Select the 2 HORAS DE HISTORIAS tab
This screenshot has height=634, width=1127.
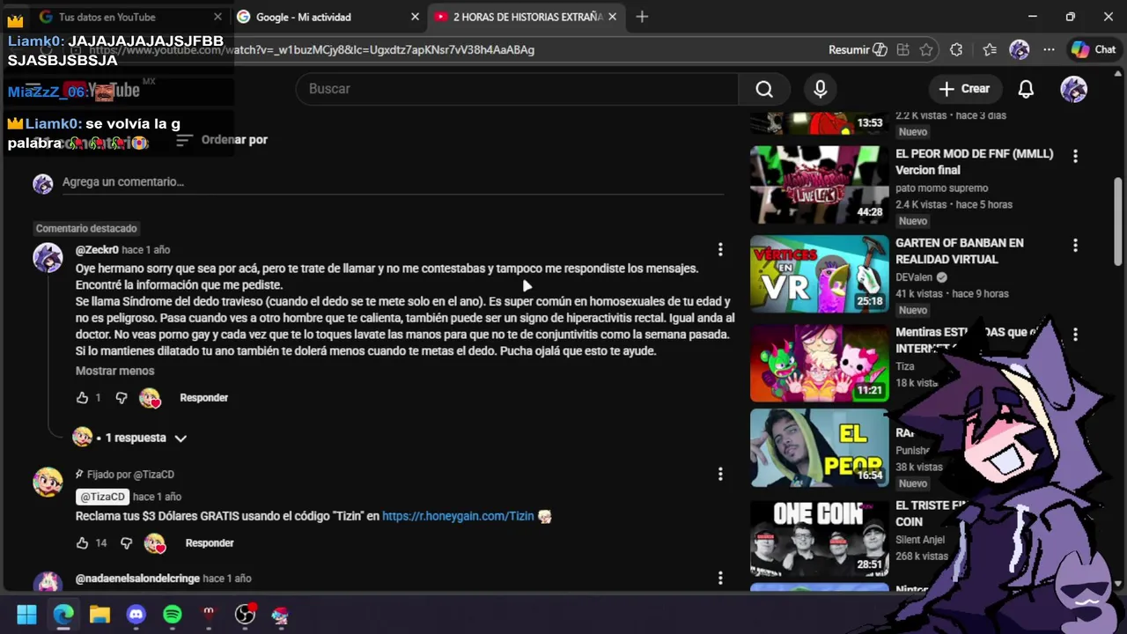[527, 17]
